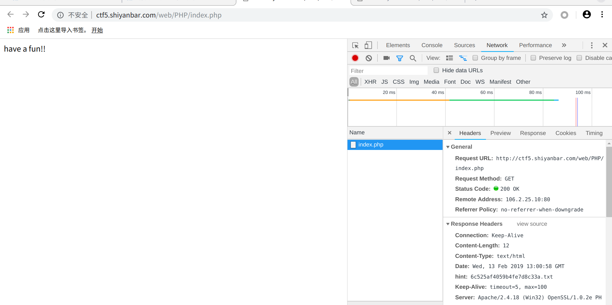Stop recording network log

coord(355,58)
